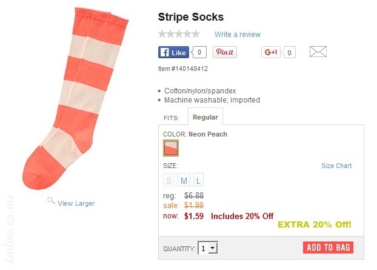Click the Facebook like count bubble
Image resolution: width=377 pixels, height=270 pixels.
(199, 52)
